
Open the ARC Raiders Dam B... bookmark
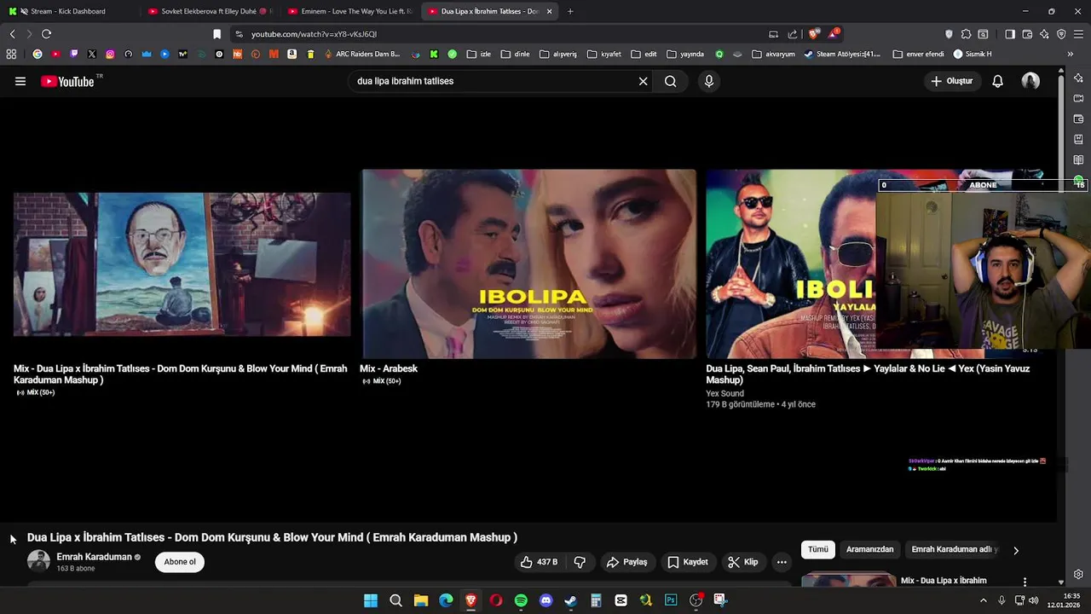[x=361, y=54]
